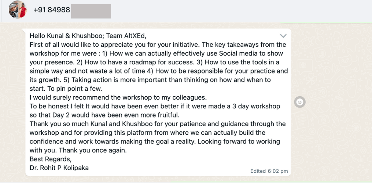Viewport: 372px width, 183px height.
Task: Click the "Edited 6:02 pm" timestamp
Action: tap(269, 171)
